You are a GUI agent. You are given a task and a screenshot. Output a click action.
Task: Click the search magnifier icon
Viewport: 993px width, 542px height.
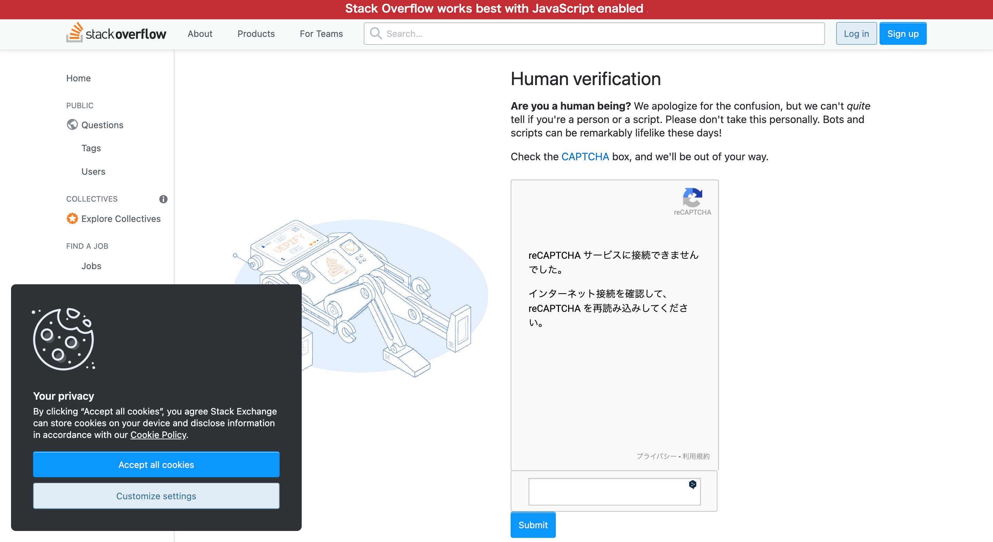[x=376, y=33]
